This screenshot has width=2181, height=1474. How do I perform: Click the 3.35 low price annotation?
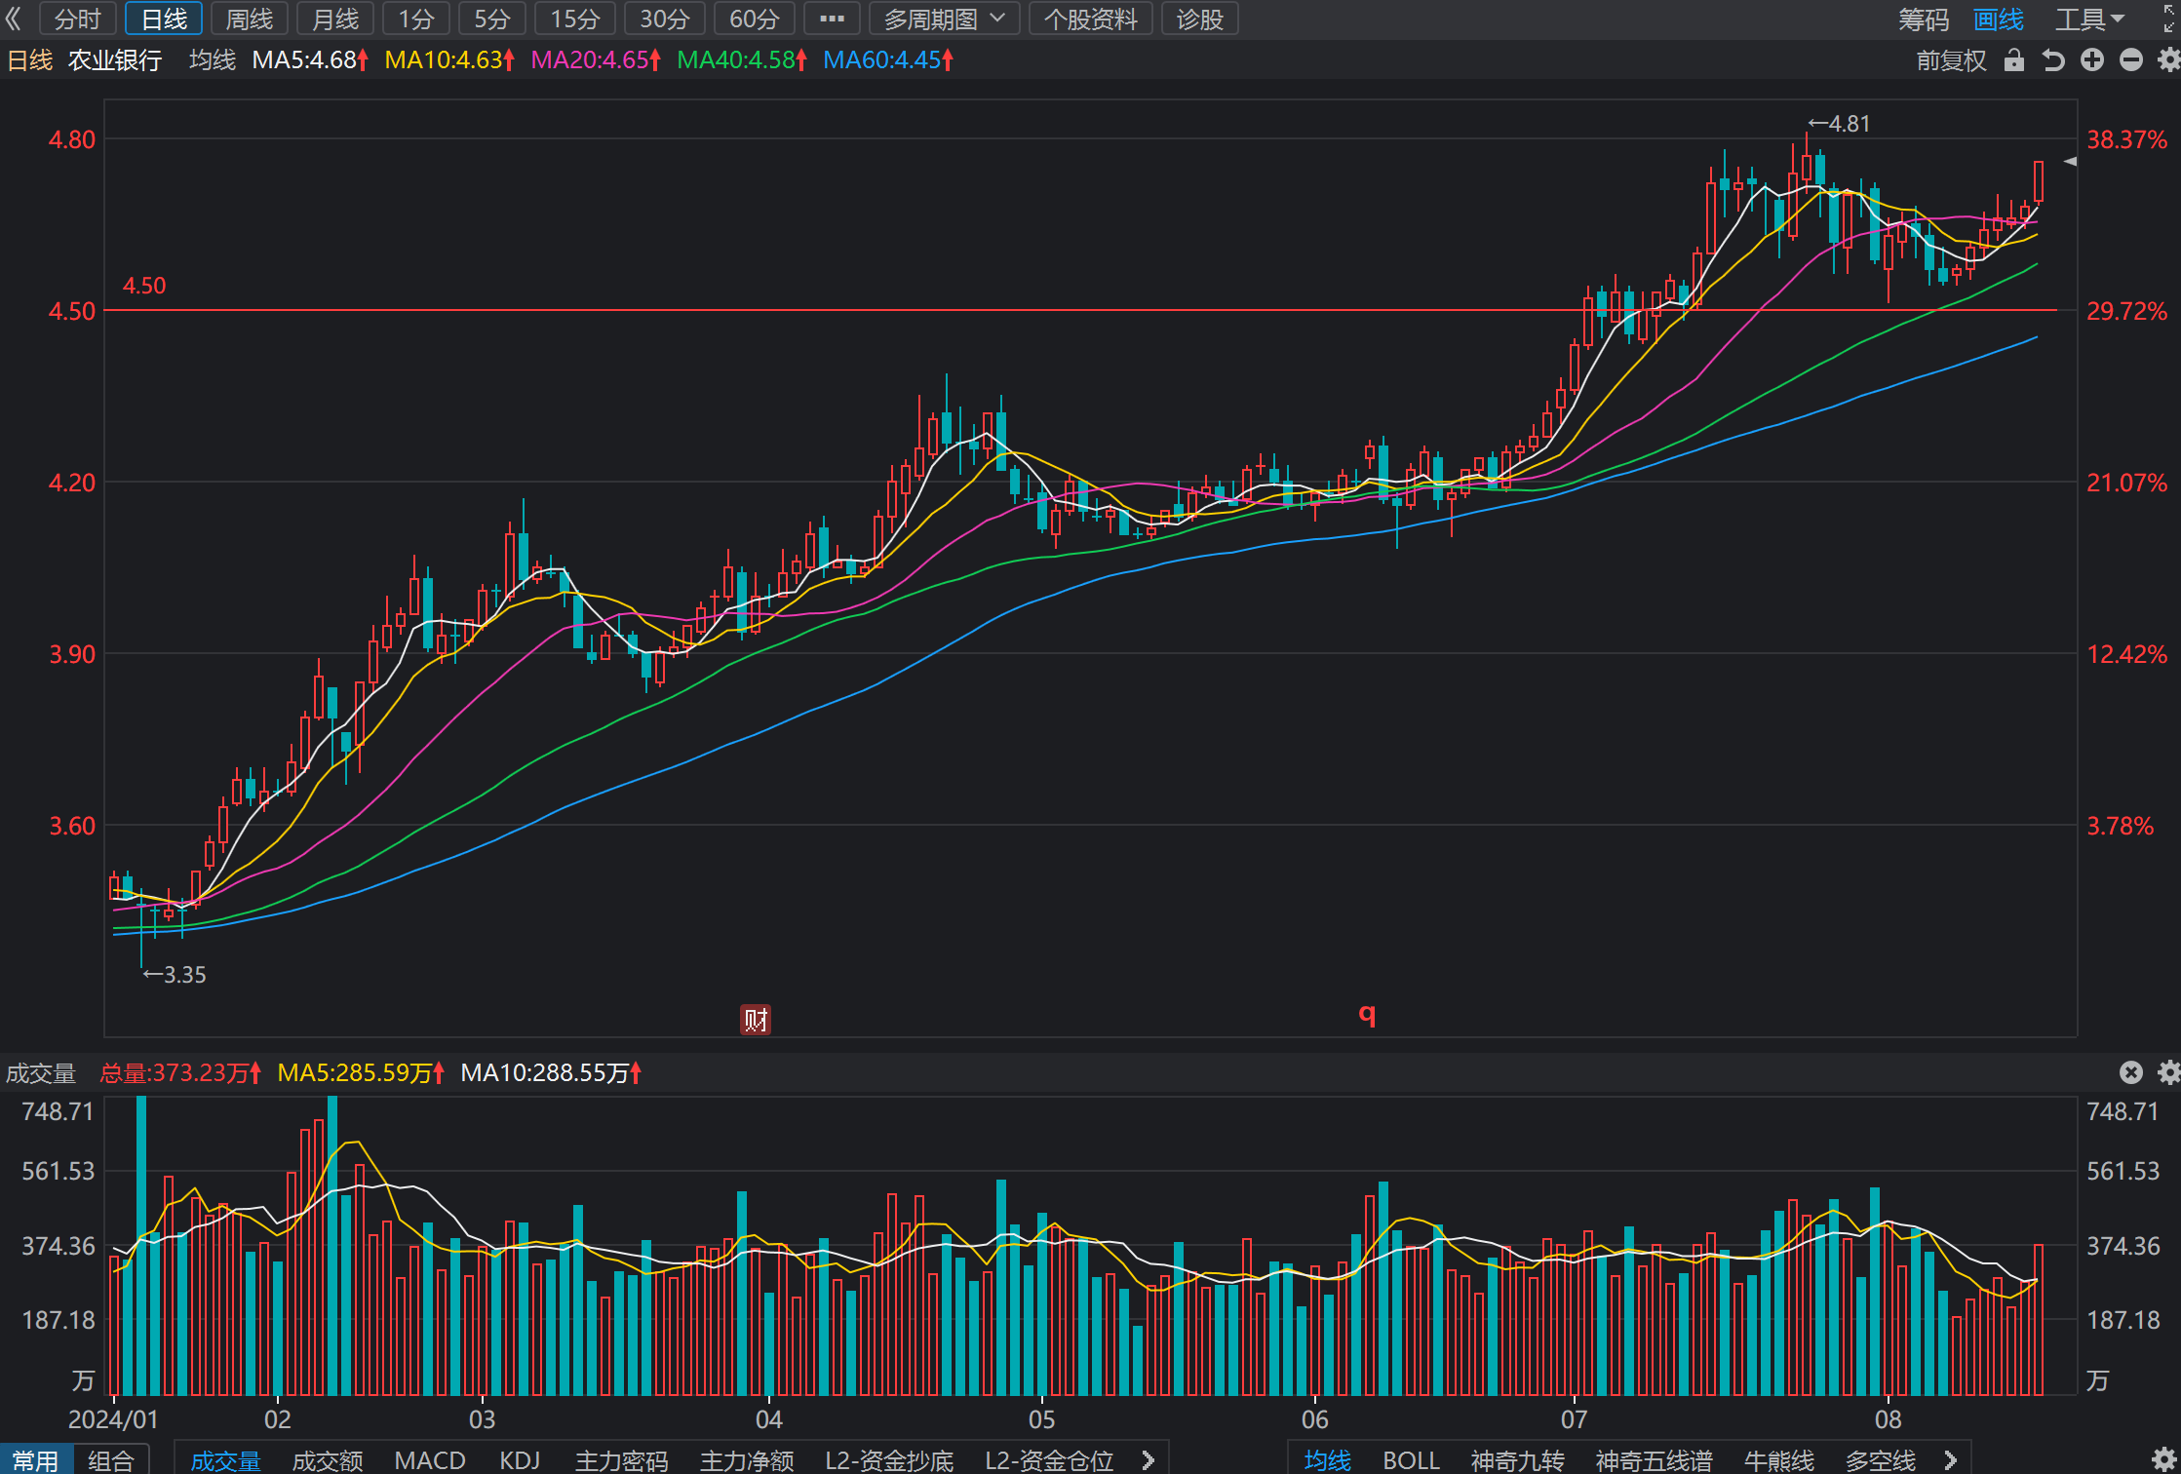[x=175, y=975]
